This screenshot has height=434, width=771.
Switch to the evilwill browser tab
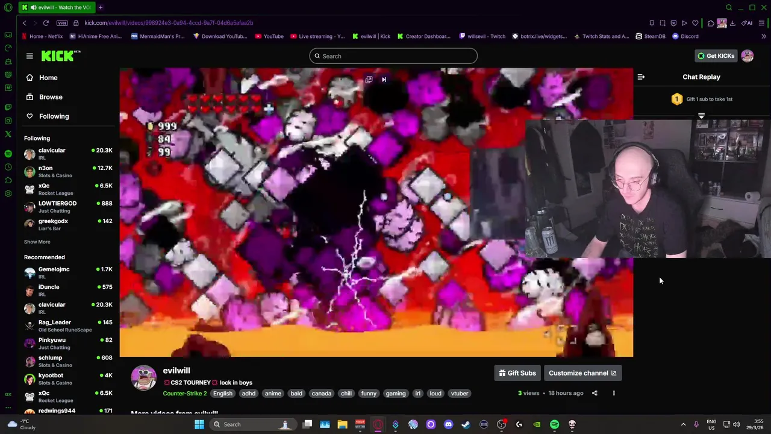click(x=57, y=7)
